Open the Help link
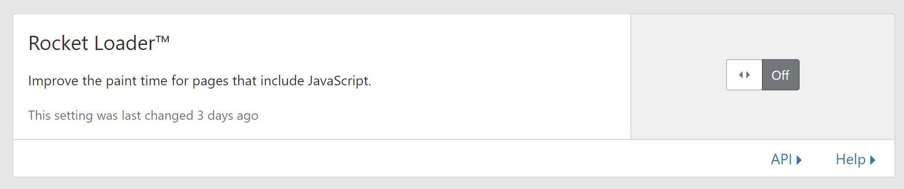This screenshot has width=904, height=189. pos(850,159)
